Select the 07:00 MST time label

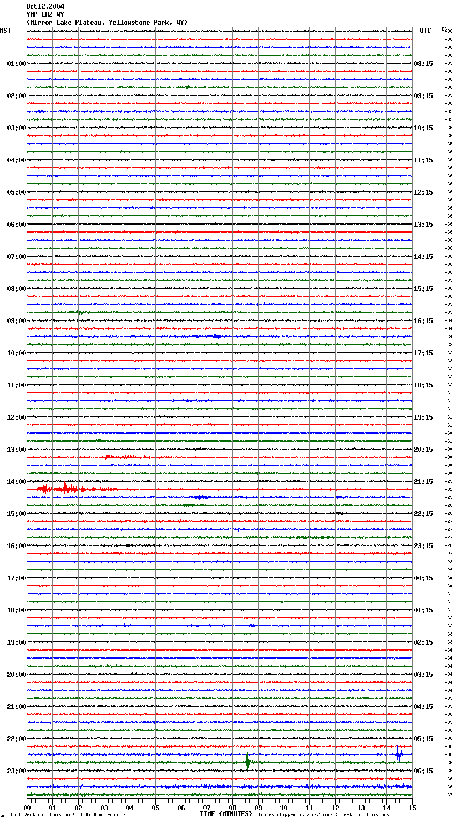pyautogui.click(x=16, y=257)
